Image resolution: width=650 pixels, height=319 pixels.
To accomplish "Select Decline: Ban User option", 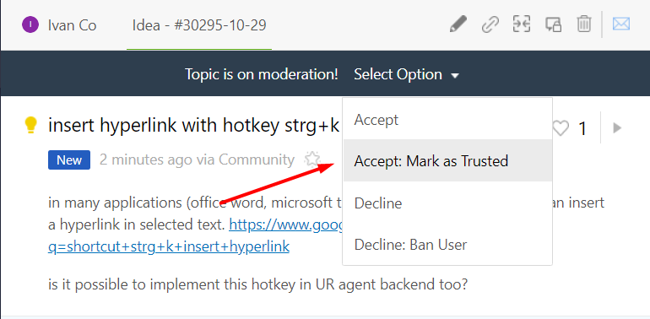I will click(447, 245).
